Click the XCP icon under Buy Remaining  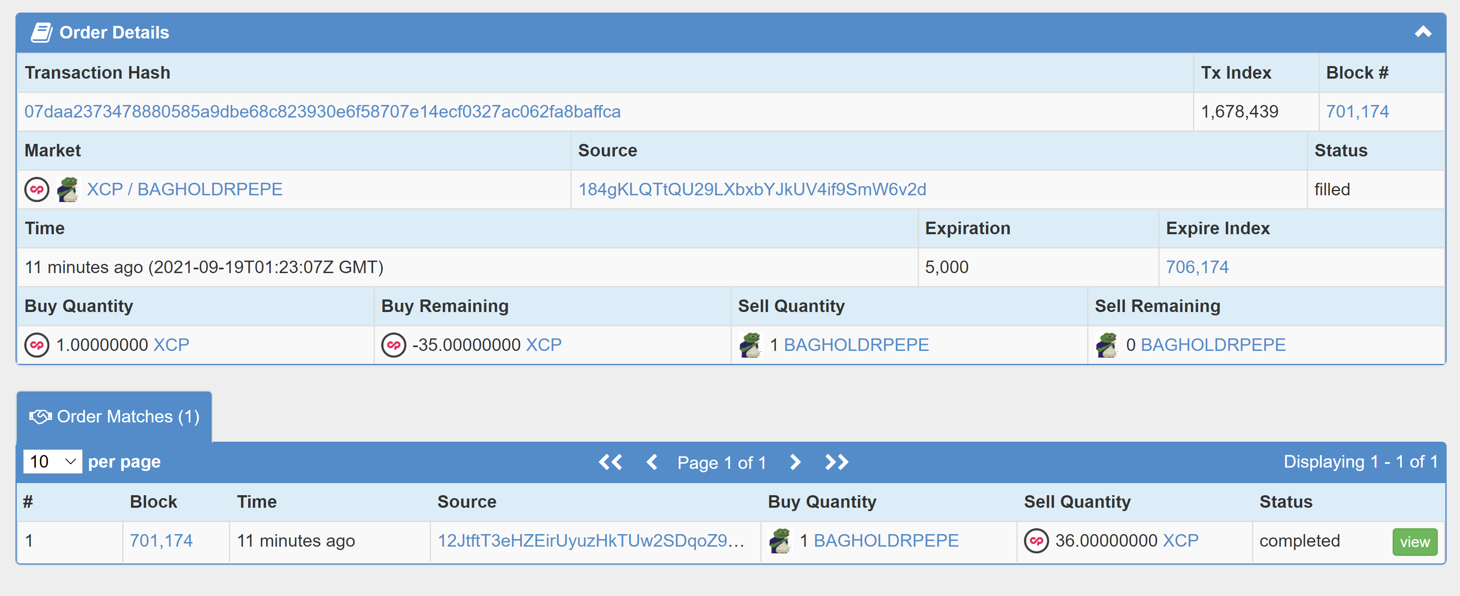pyautogui.click(x=393, y=345)
